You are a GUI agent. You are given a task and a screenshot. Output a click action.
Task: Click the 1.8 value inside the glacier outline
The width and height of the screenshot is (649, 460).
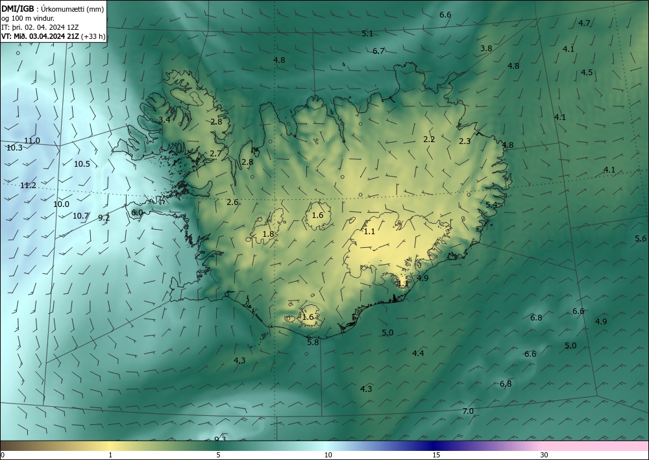point(268,234)
